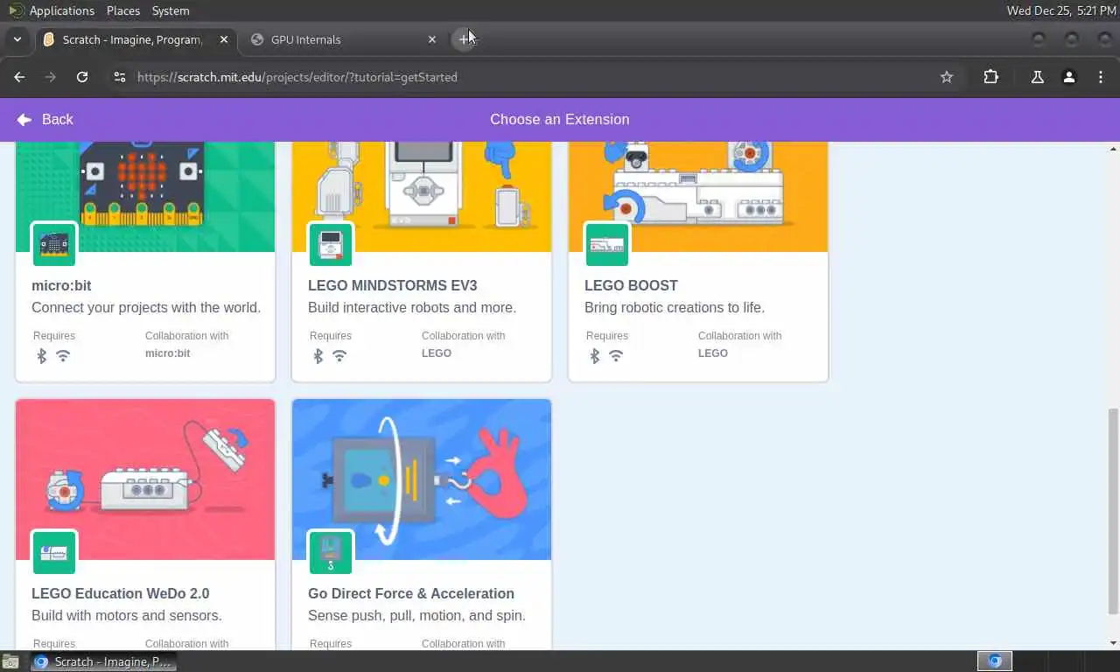Open the LEGO MINDSTORMS EV3 artwork
The height and width of the screenshot is (672, 1120).
click(422, 197)
